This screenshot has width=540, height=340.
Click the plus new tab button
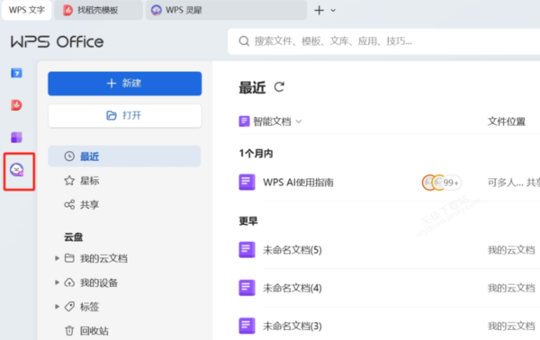(x=319, y=10)
